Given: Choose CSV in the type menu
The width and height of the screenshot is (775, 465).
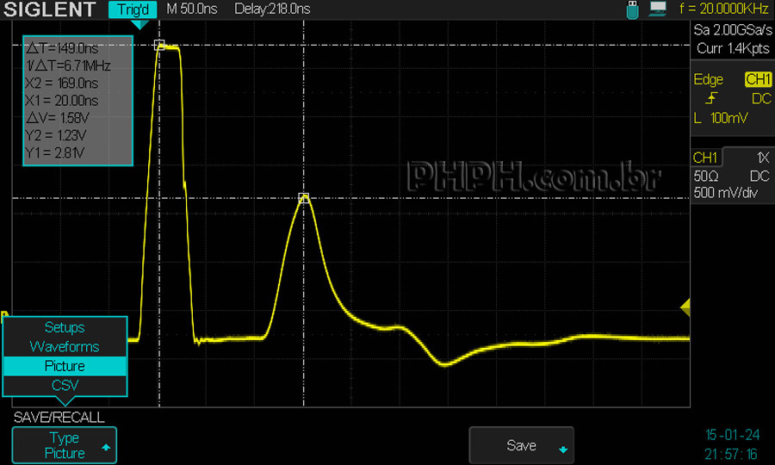Looking at the screenshot, I should 65,385.
